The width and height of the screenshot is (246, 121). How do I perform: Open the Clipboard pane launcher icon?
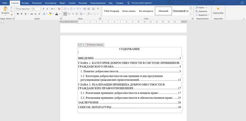pyautogui.click(x=13, y=19)
